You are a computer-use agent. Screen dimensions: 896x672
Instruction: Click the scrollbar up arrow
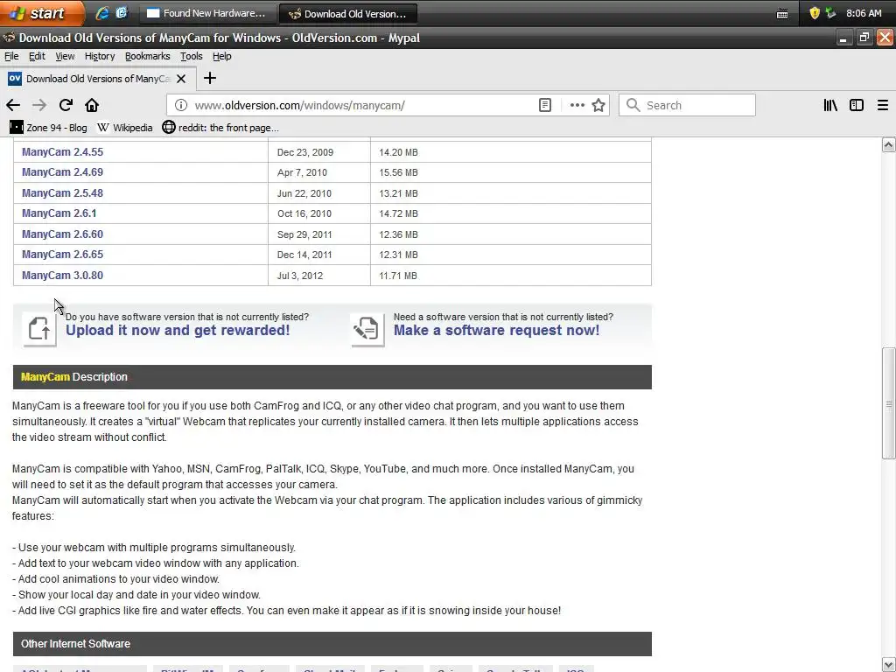click(x=889, y=144)
